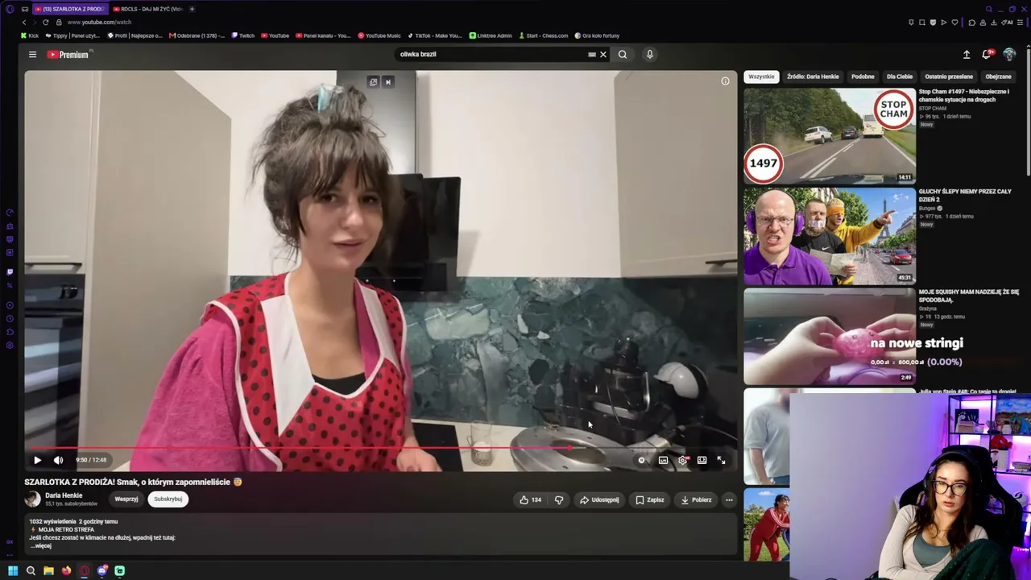Select the Podobne filter chip

[x=863, y=77]
